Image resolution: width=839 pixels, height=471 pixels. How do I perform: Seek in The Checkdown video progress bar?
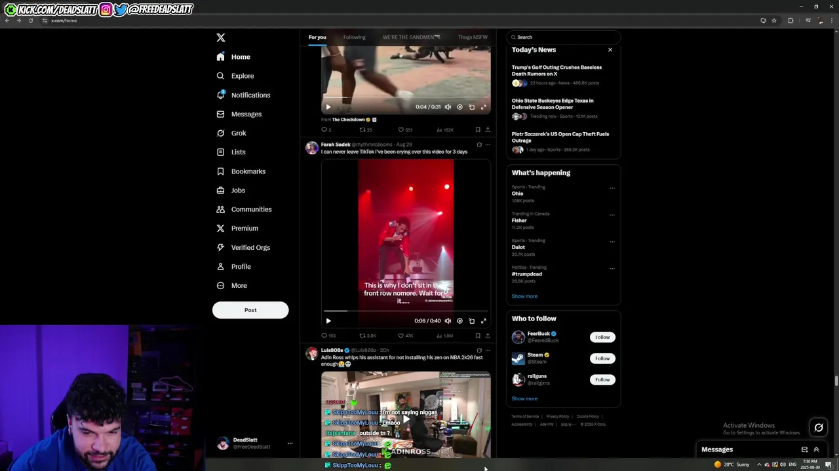pos(406,97)
